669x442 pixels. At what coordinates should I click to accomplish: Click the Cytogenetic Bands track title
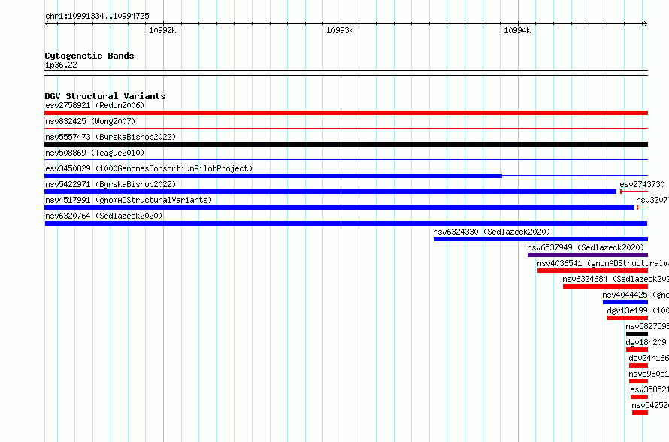(89, 56)
